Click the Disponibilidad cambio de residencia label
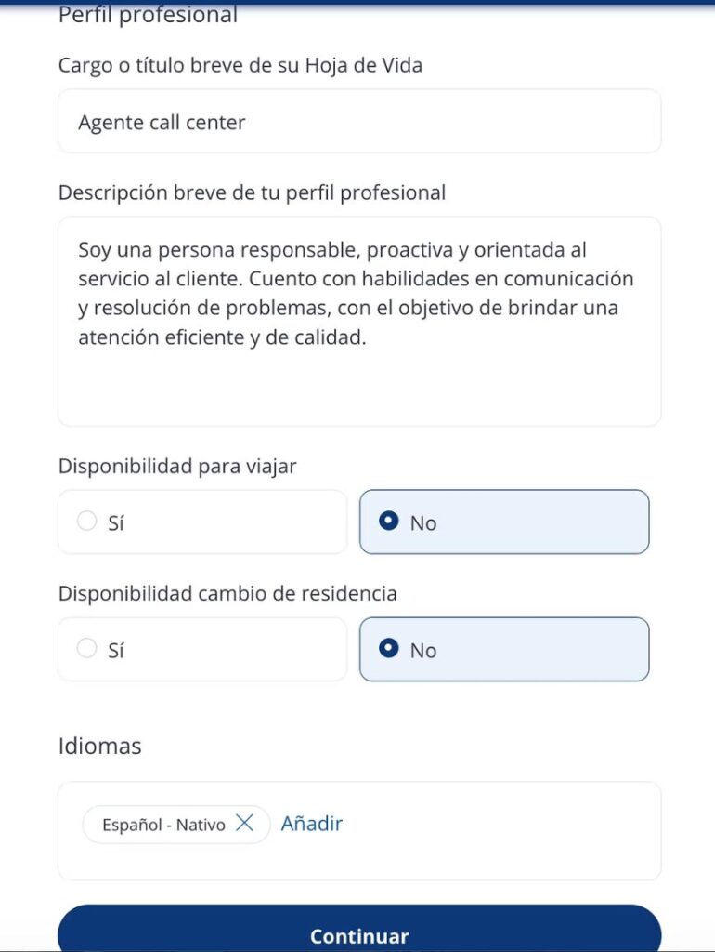Image resolution: width=715 pixels, height=952 pixels. [227, 593]
